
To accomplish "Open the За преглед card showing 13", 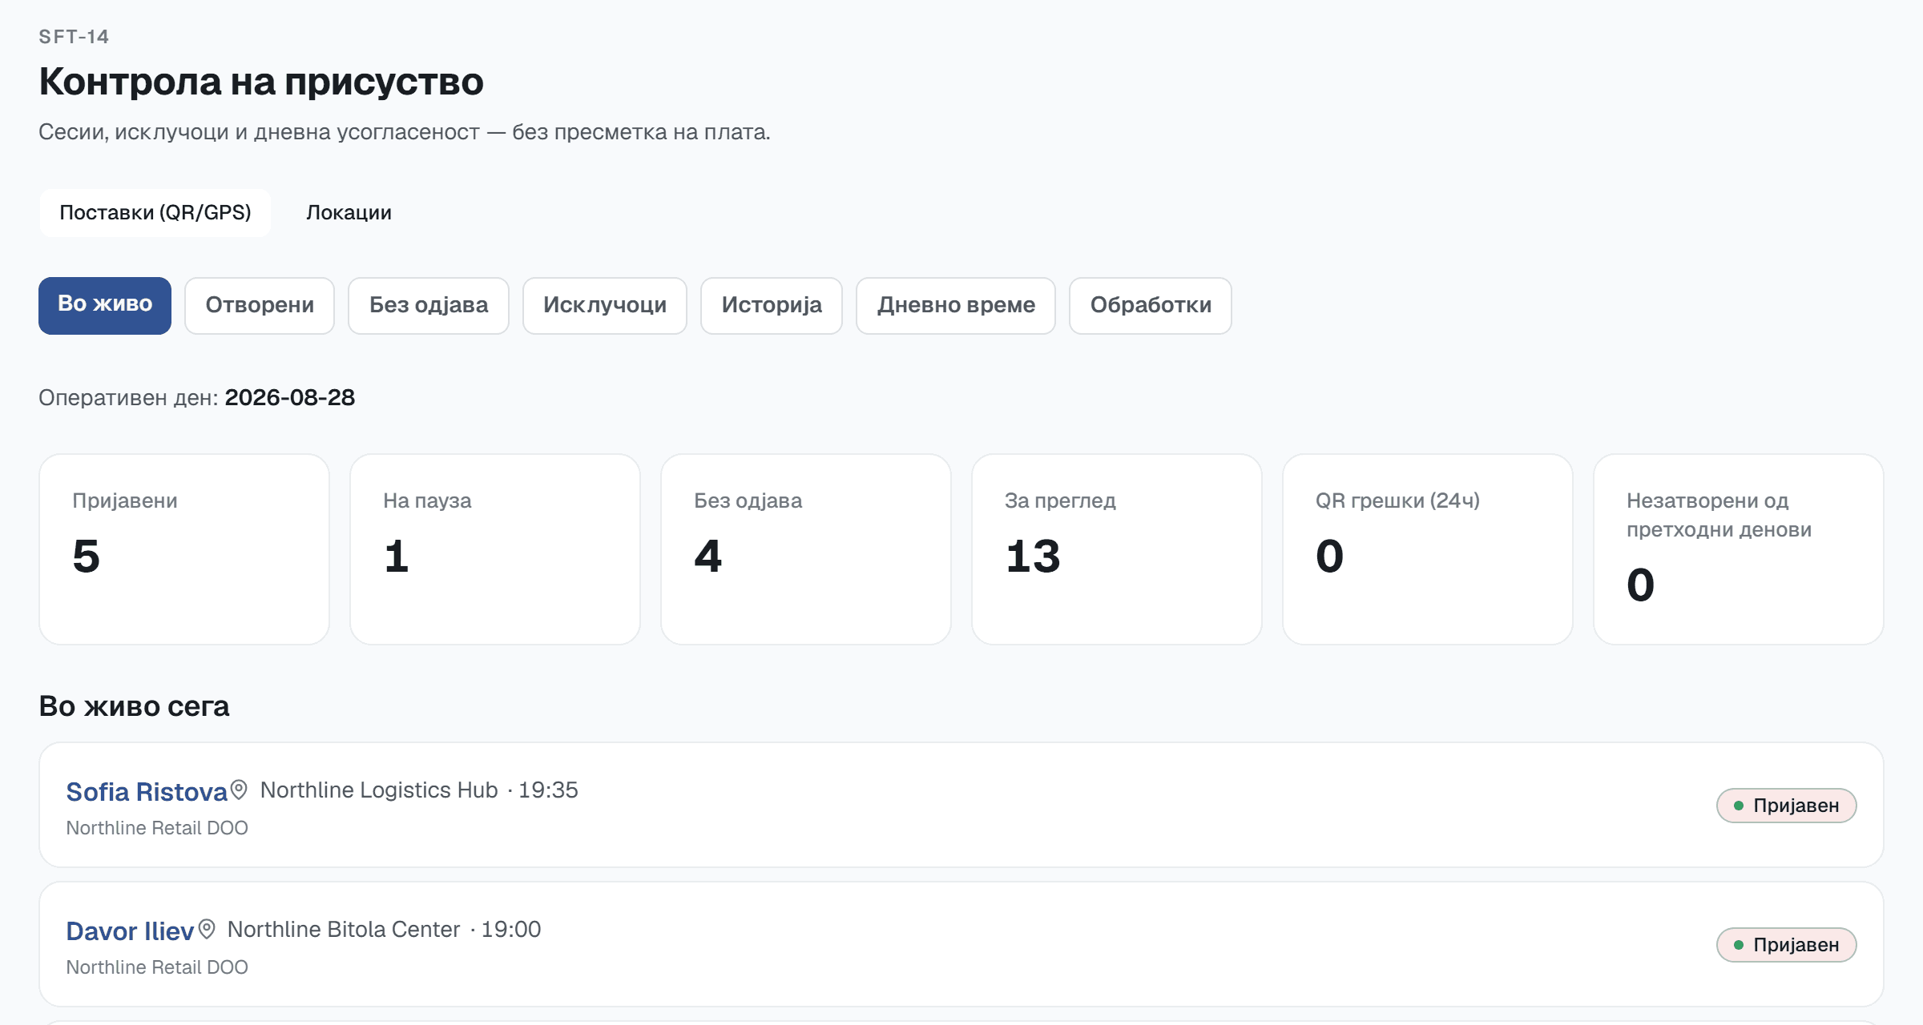I will [1117, 549].
